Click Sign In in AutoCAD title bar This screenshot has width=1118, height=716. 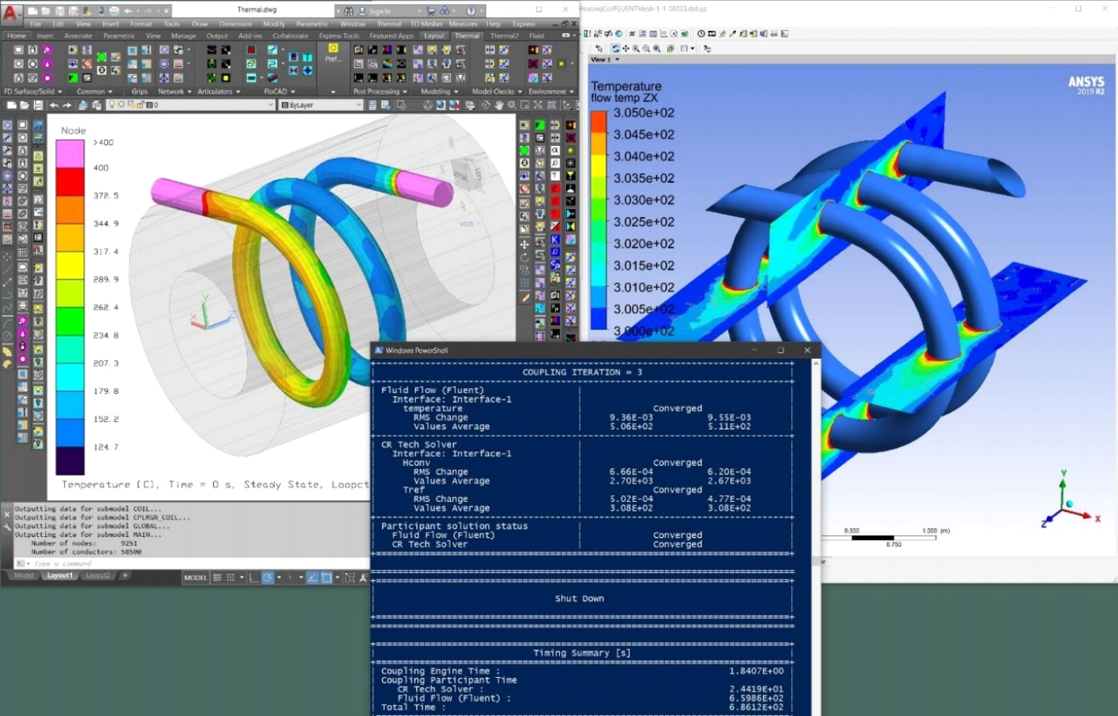coord(380,11)
